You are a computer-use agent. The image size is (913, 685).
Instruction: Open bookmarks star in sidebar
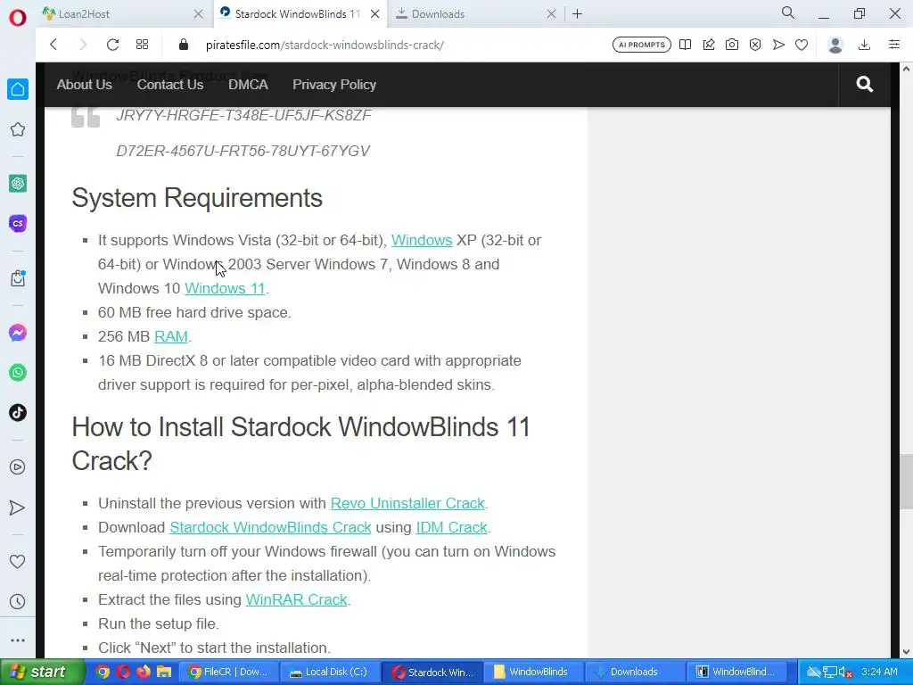pyautogui.click(x=18, y=129)
